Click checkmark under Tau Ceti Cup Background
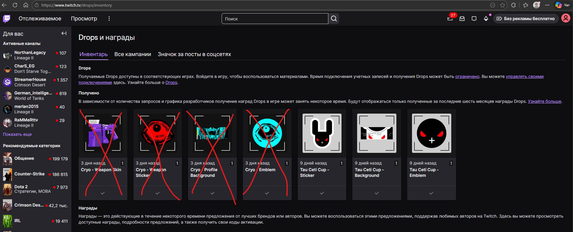This screenshot has width=573, height=232. (x=377, y=193)
